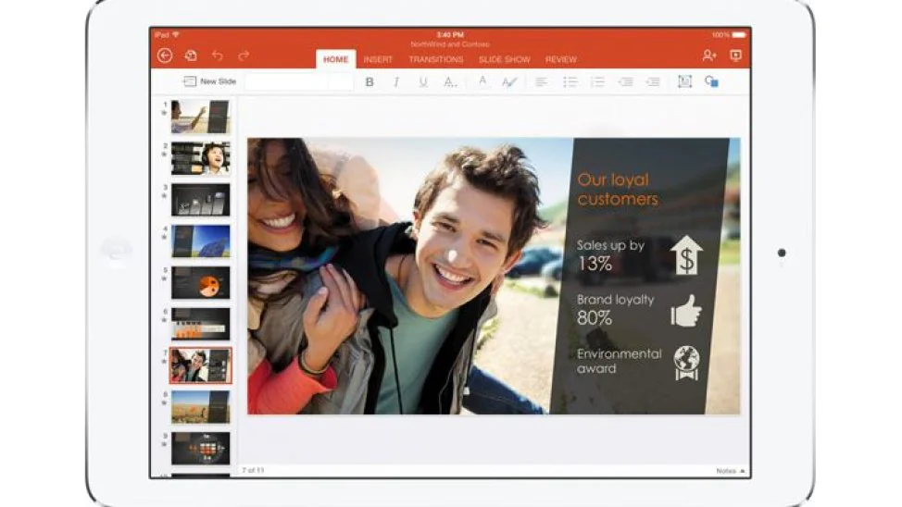The height and width of the screenshot is (507, 902).
Task: Select slide 5 thumbnail with pie chart
Action: [200, 282]
